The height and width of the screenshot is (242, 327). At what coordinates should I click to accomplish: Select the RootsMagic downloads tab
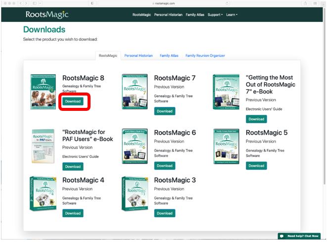click(108, 56)
